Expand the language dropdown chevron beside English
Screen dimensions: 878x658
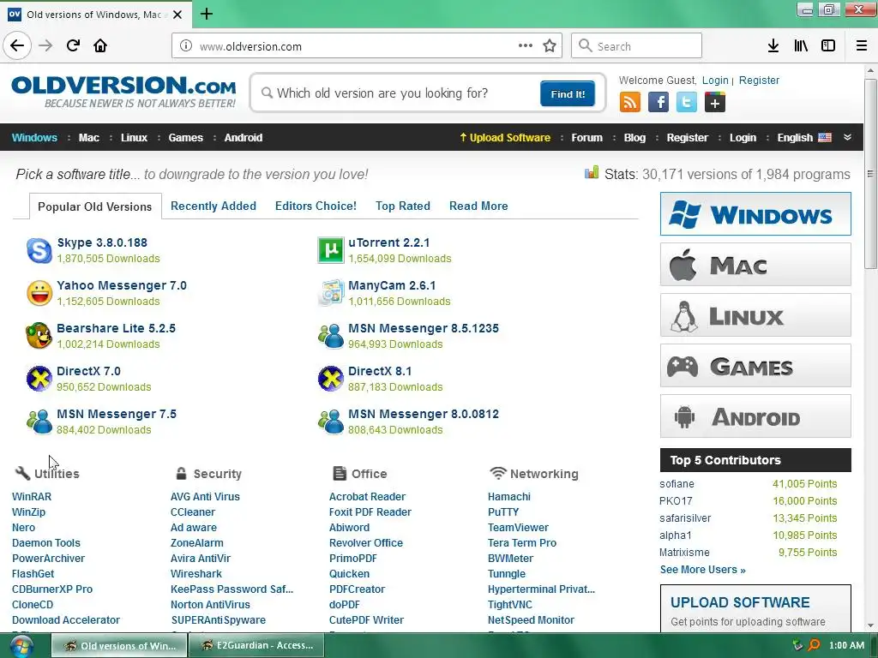pyautogui.click(x=847, y=138)
